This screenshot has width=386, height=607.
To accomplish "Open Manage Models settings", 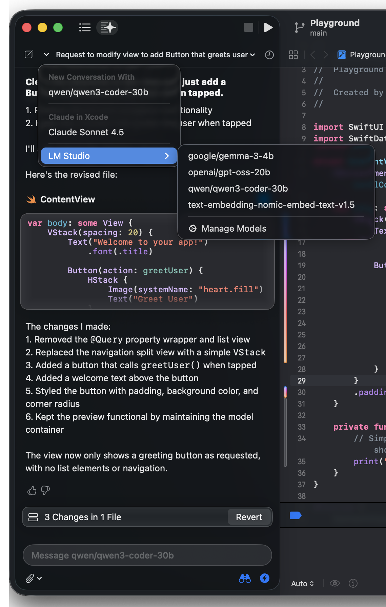I will [276, 229].
